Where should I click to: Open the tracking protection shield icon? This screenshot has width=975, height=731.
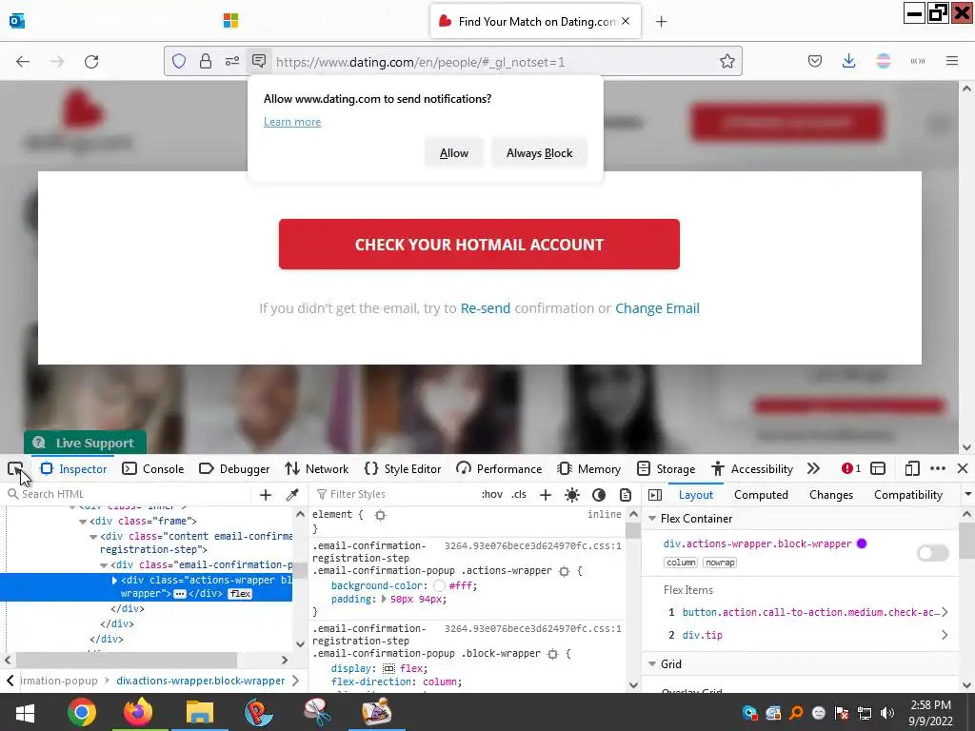179,62
